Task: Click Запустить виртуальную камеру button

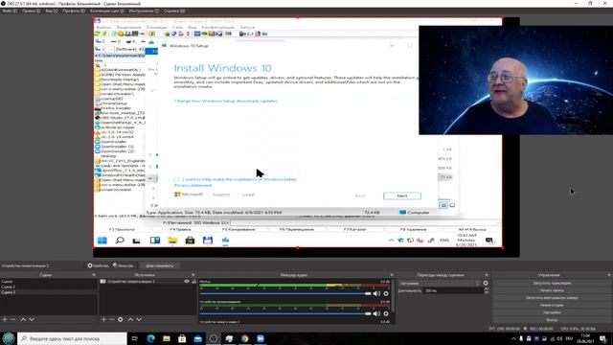Action: pos(552,298)
